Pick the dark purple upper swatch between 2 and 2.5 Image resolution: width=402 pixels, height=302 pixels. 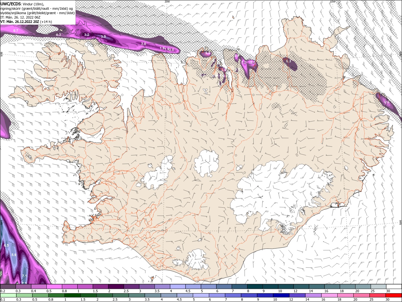(116, 287)
